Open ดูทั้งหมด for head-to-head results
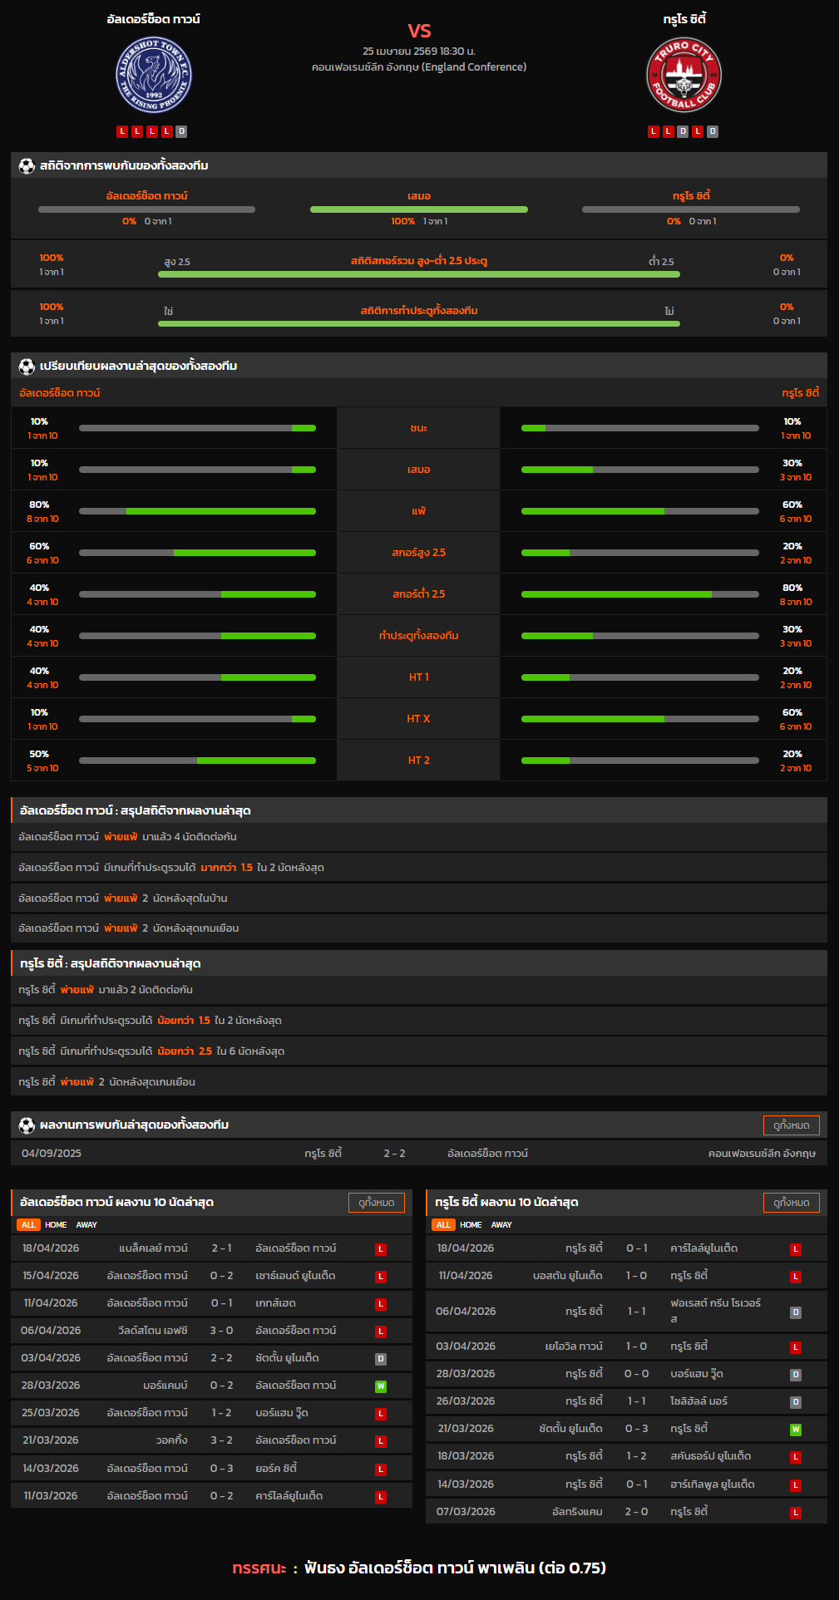The image size is (839, 1600). (x=791, y=1125)
